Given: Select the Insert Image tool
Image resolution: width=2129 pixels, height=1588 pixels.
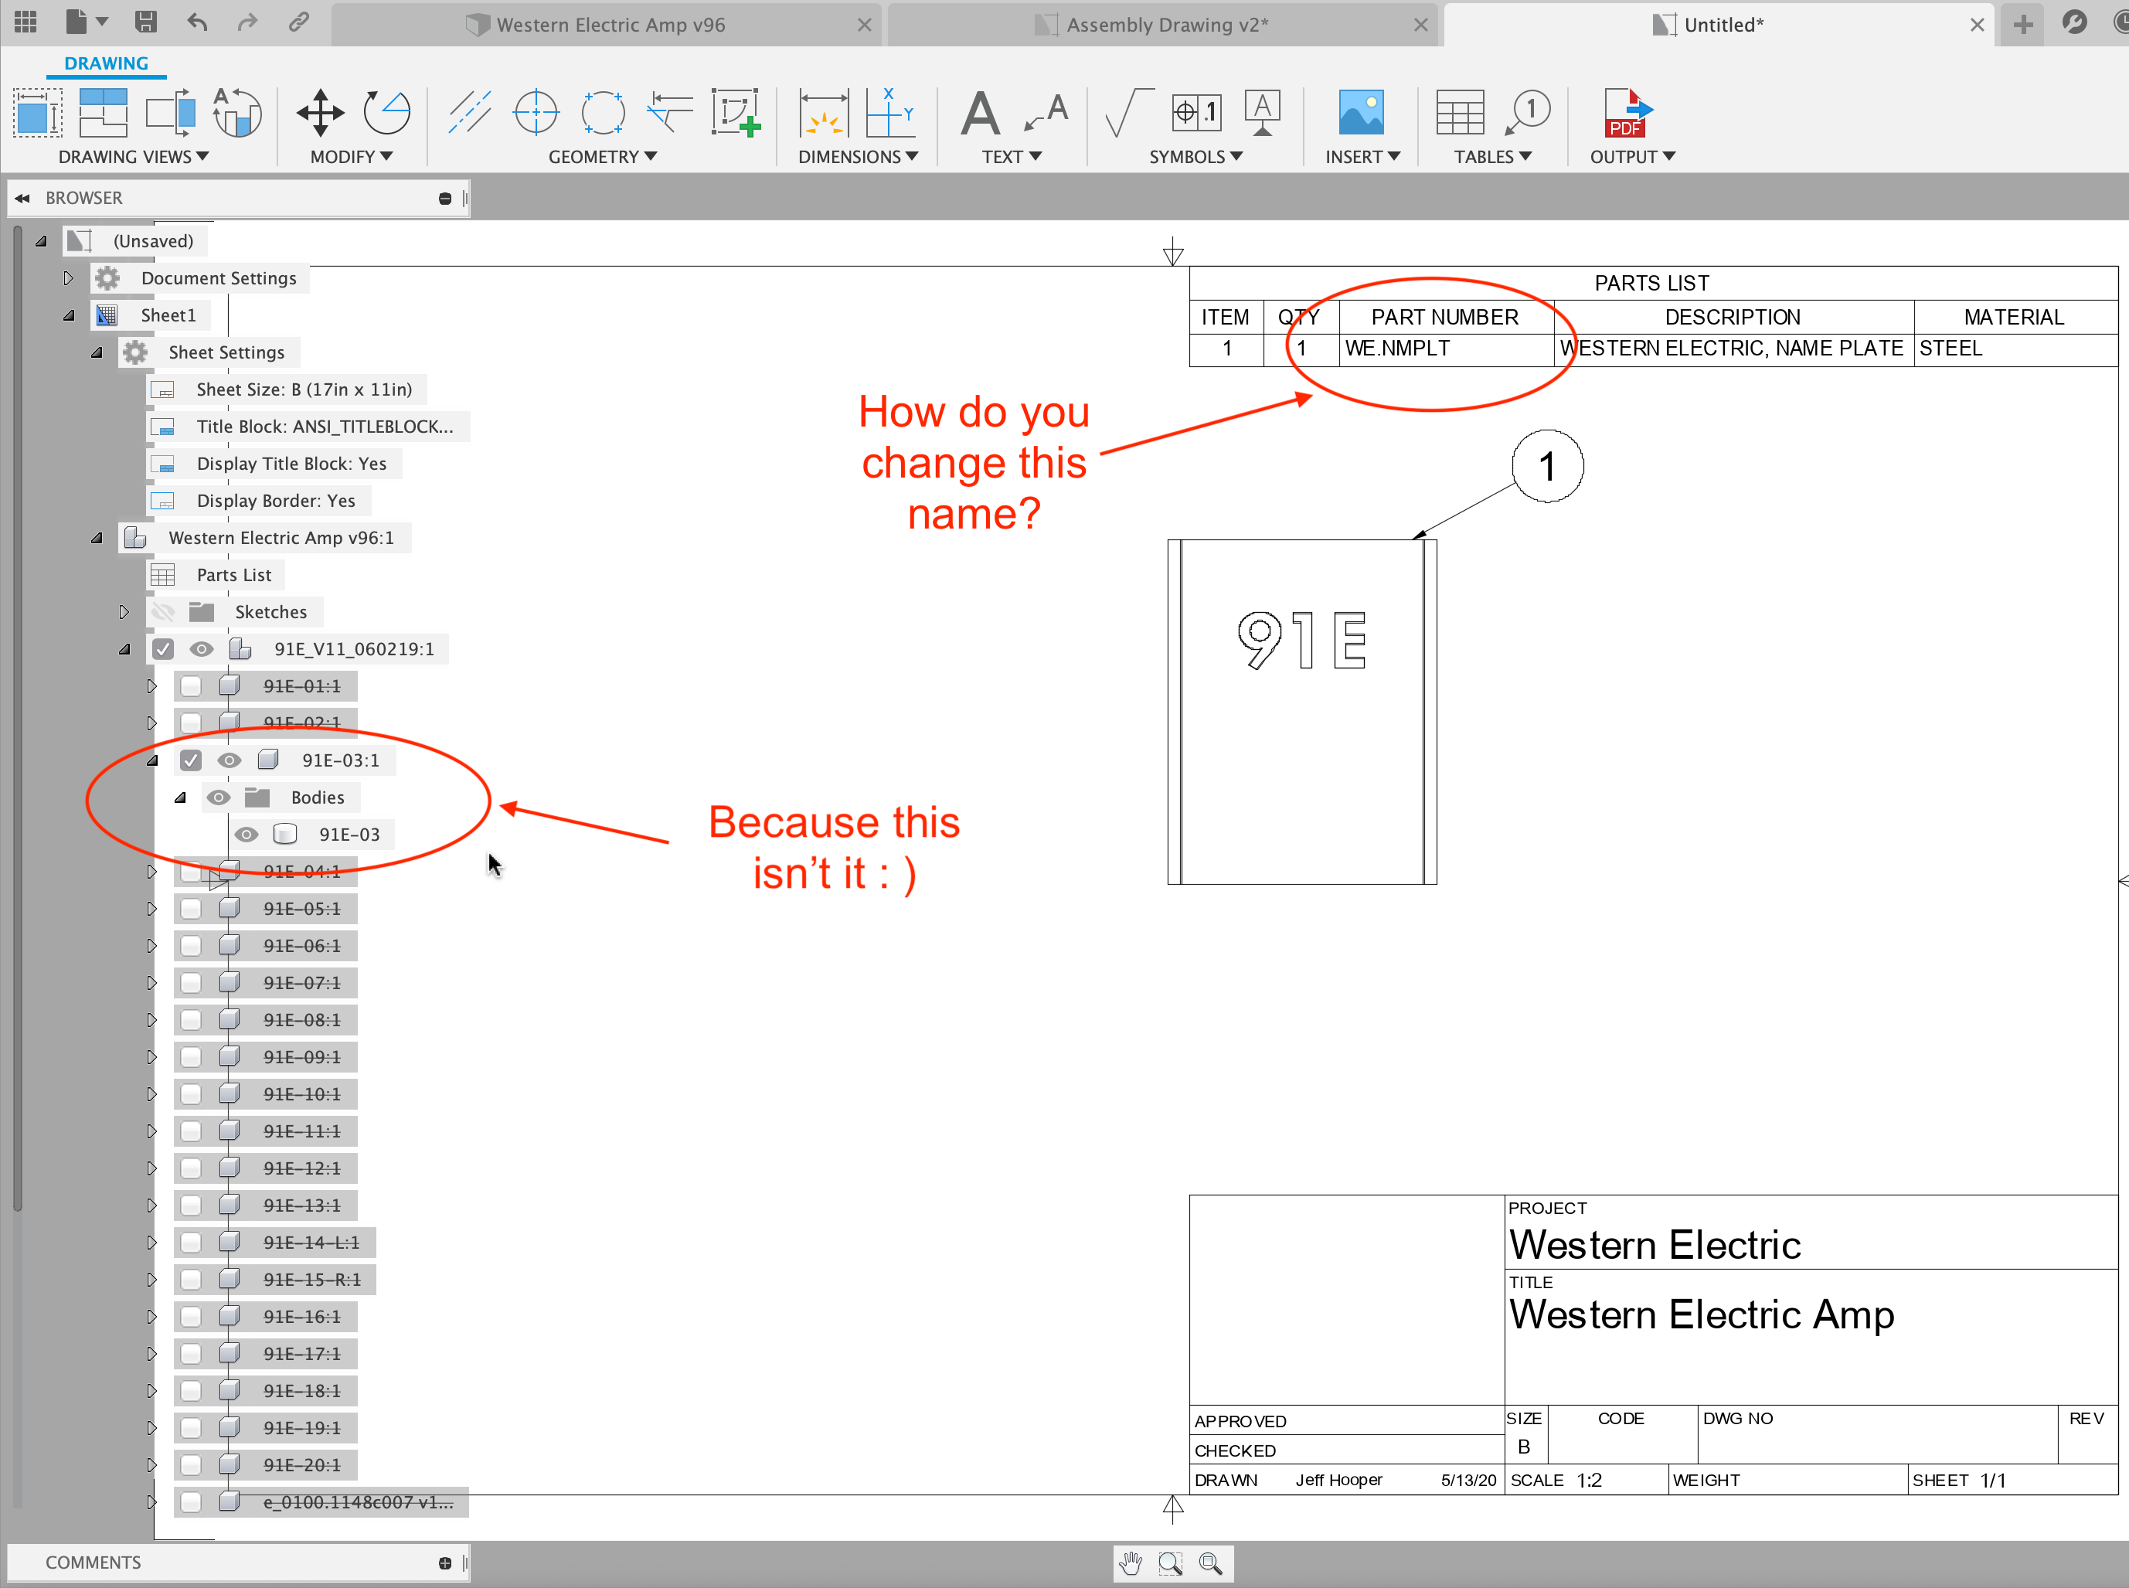Looking at the screenshot, I should [x=1361, y=114].
